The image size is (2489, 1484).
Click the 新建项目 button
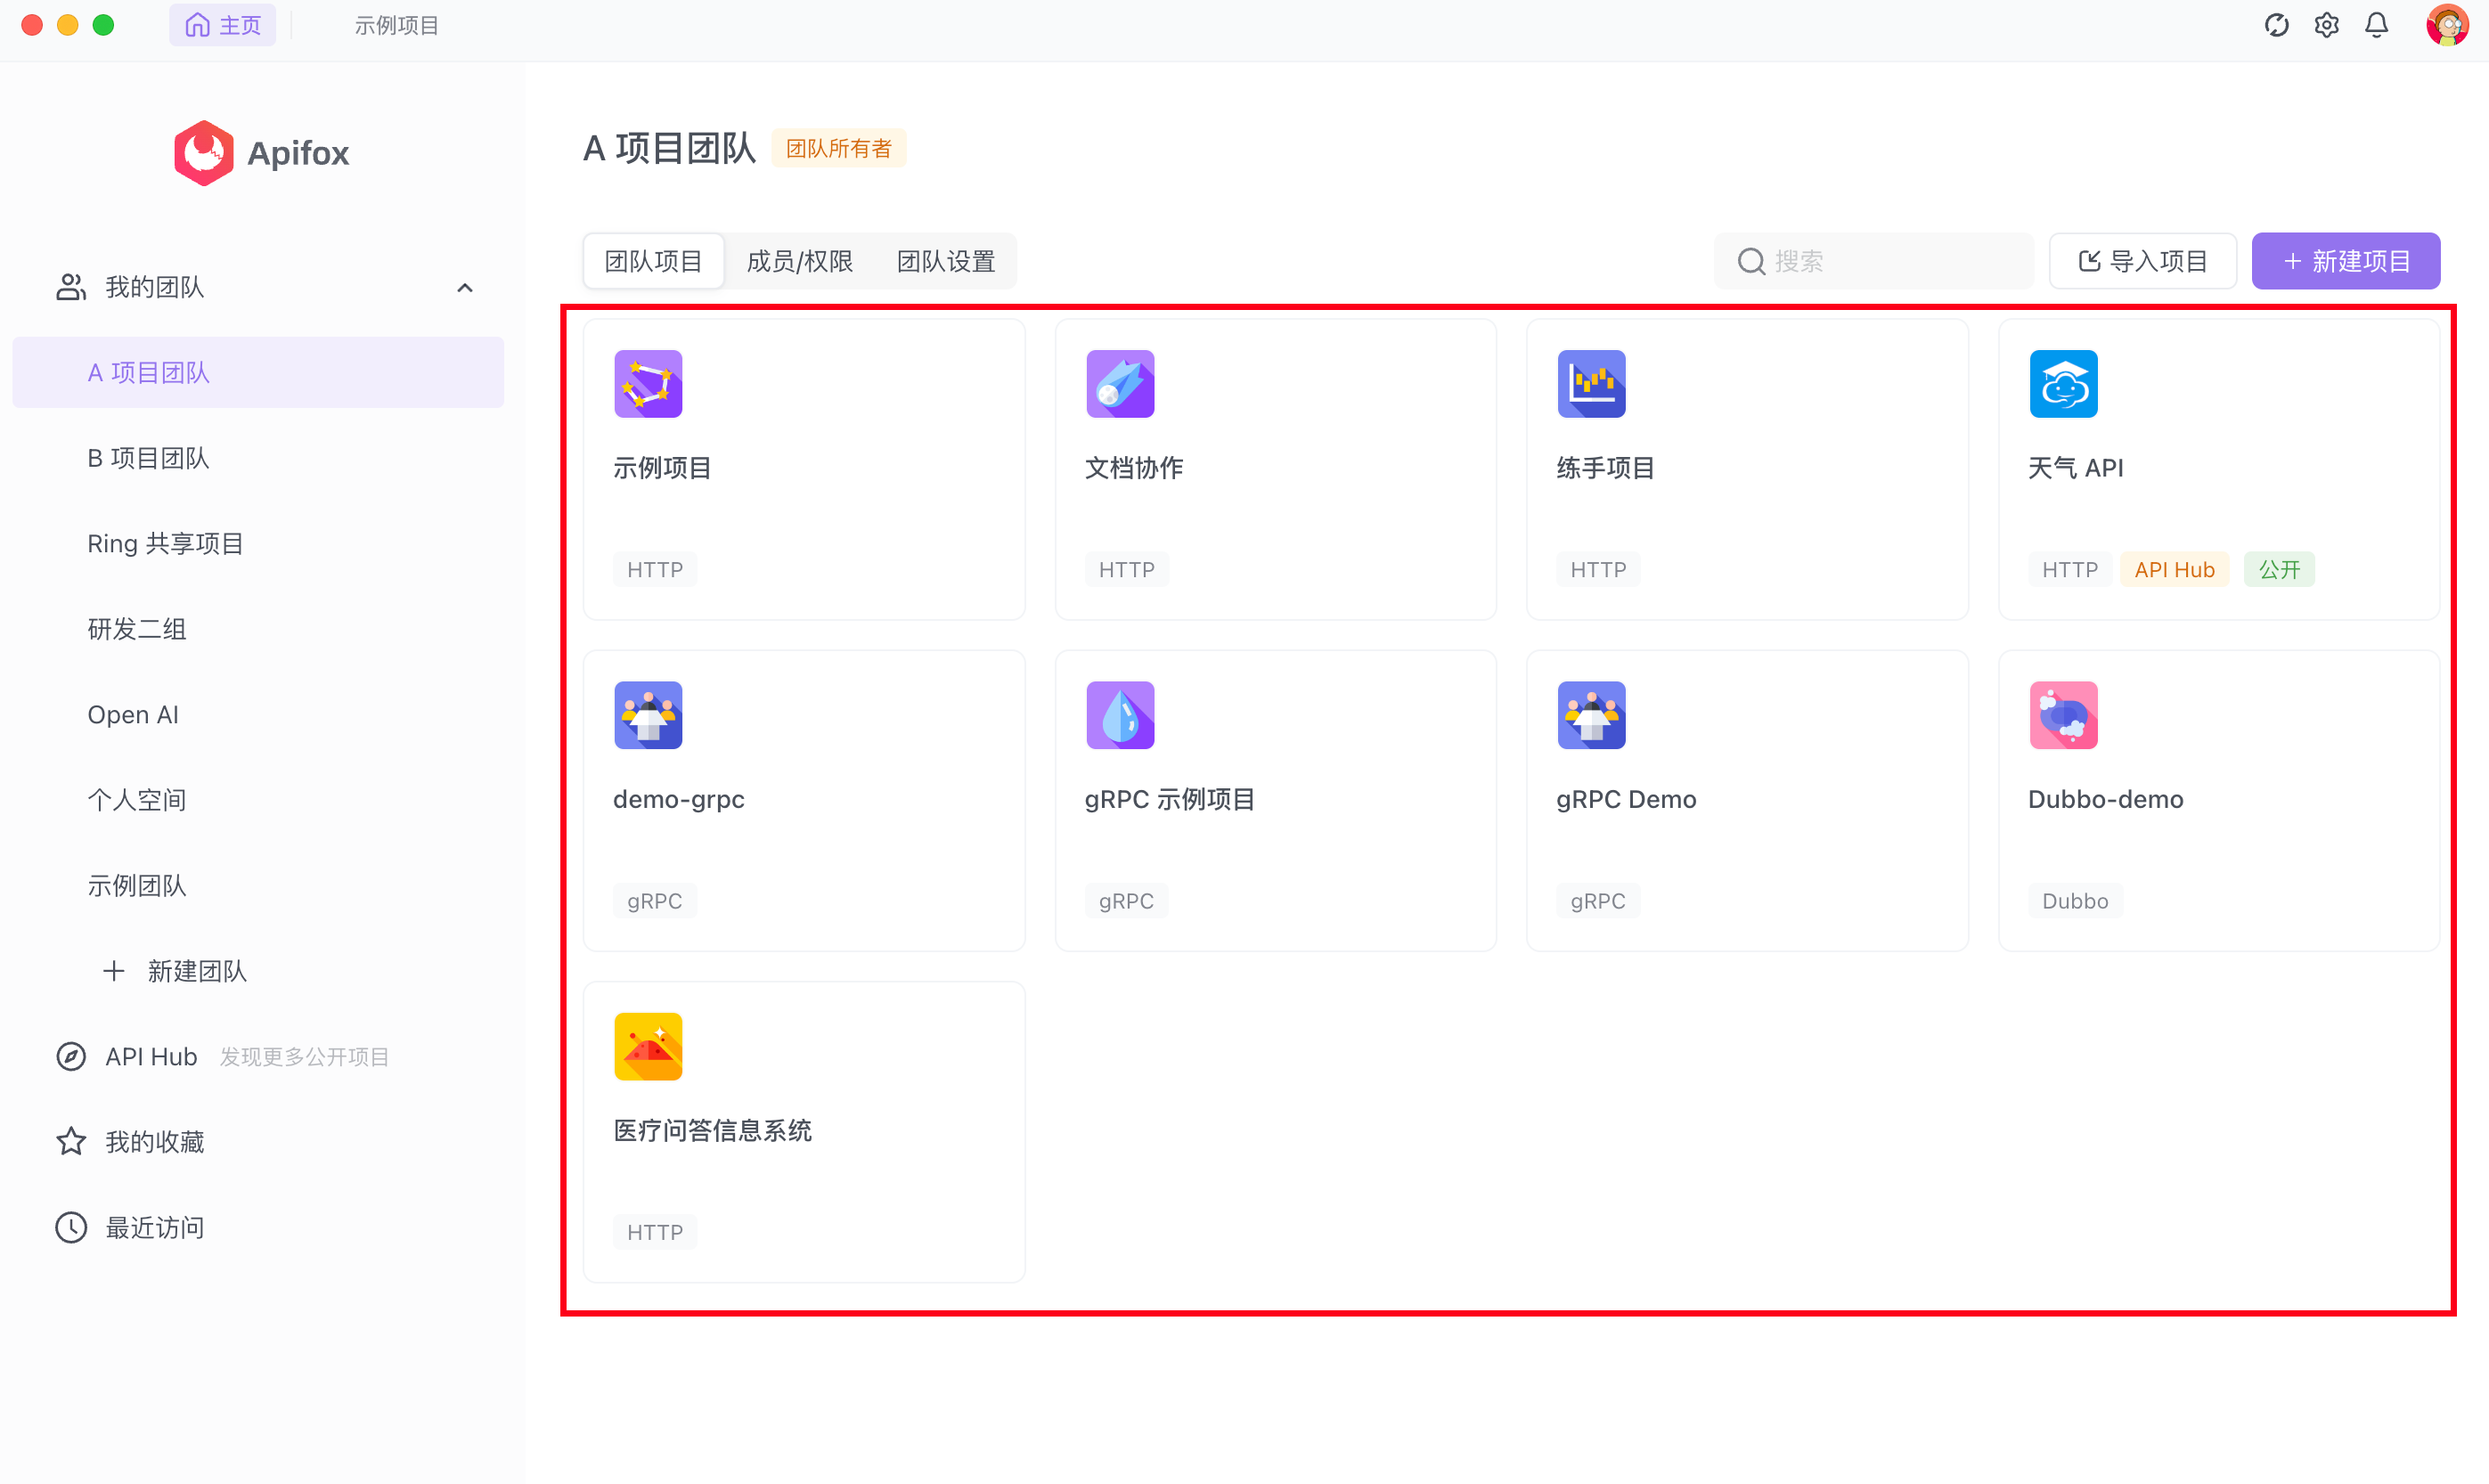[2345, 261]
